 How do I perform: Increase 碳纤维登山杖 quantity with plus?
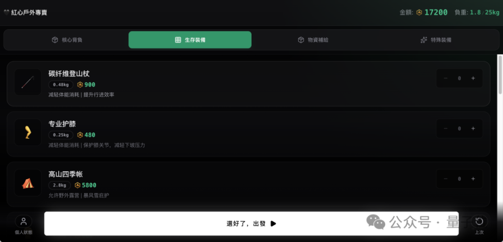point(473,78)
